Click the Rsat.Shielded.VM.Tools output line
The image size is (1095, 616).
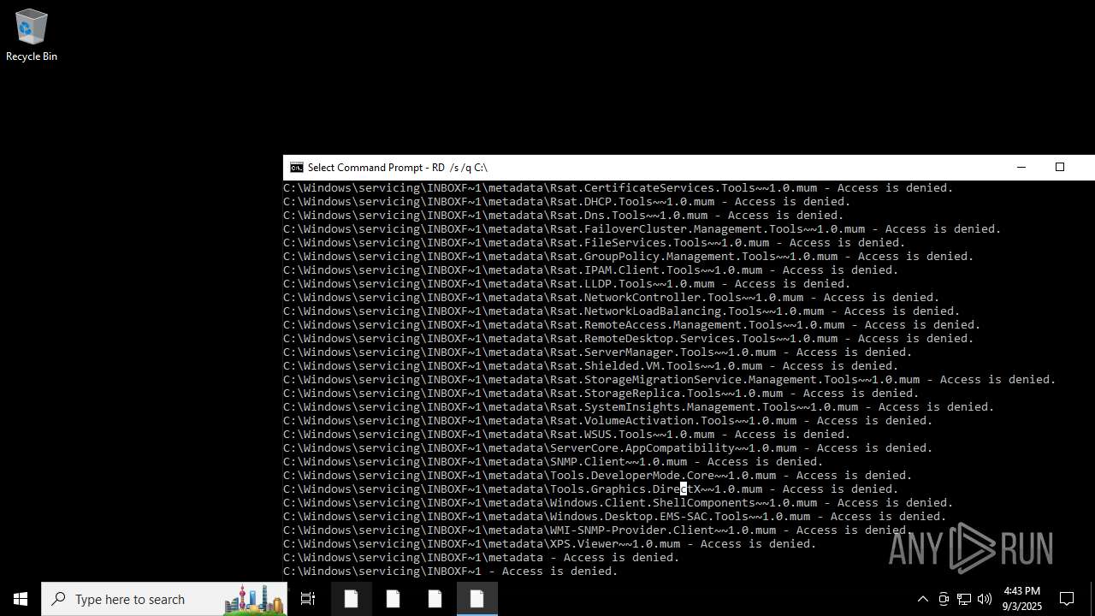[591, 366]
